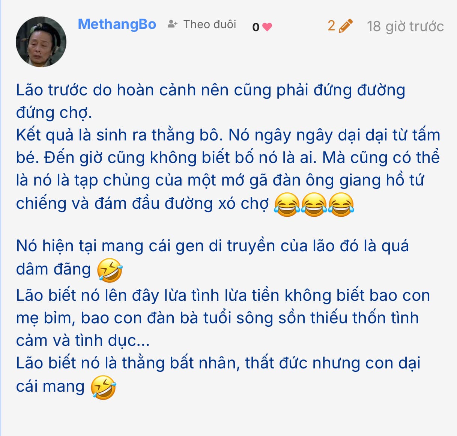Click the orange edit count 2
The width and height of the screenshot is (457, 436).
pos(331,26)
